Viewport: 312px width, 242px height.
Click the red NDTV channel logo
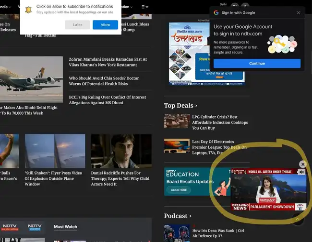coord(10,227)
